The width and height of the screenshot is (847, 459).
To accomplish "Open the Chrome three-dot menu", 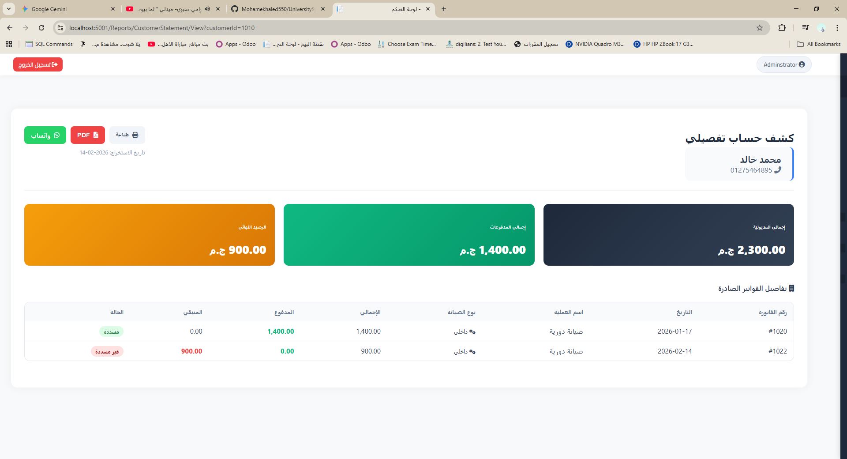I will (x=837, y=28).
